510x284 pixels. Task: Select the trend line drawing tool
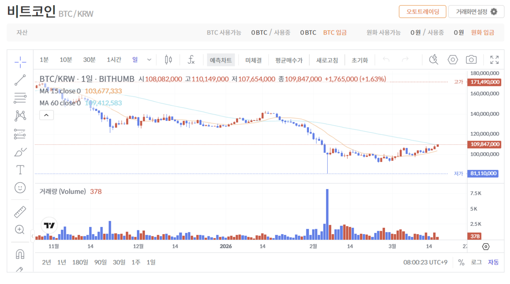tap(20, 80)
